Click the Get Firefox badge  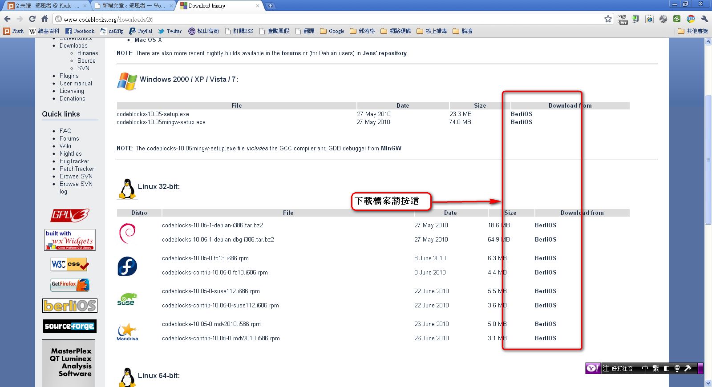[x=70, y=285]
